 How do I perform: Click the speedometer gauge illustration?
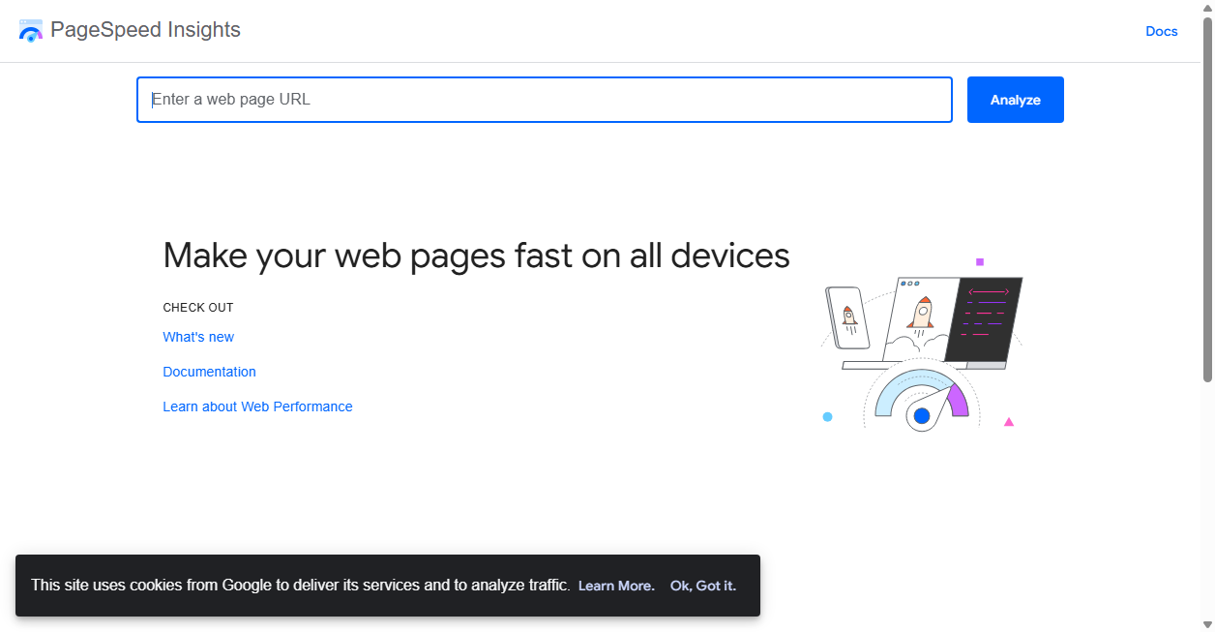(922, 399)
